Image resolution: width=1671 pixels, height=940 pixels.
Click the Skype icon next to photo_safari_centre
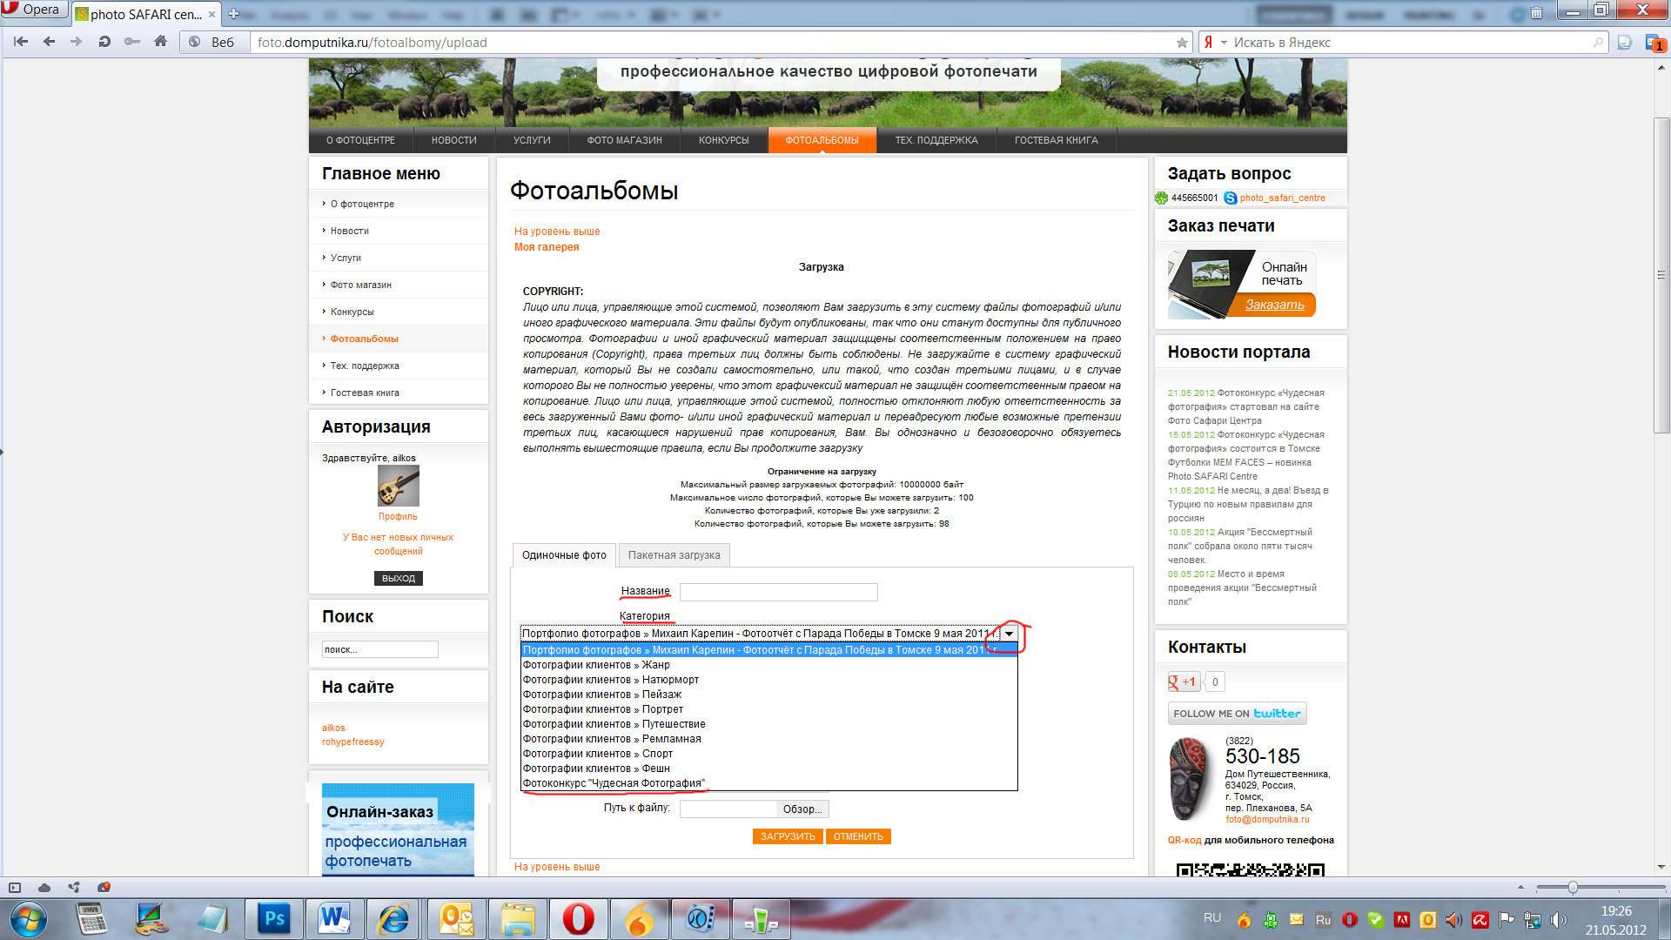(1230, 198)
